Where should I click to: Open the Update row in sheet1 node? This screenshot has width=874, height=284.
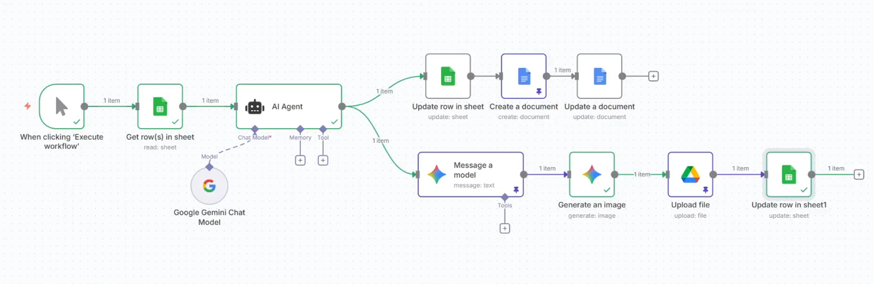[789, 174]
